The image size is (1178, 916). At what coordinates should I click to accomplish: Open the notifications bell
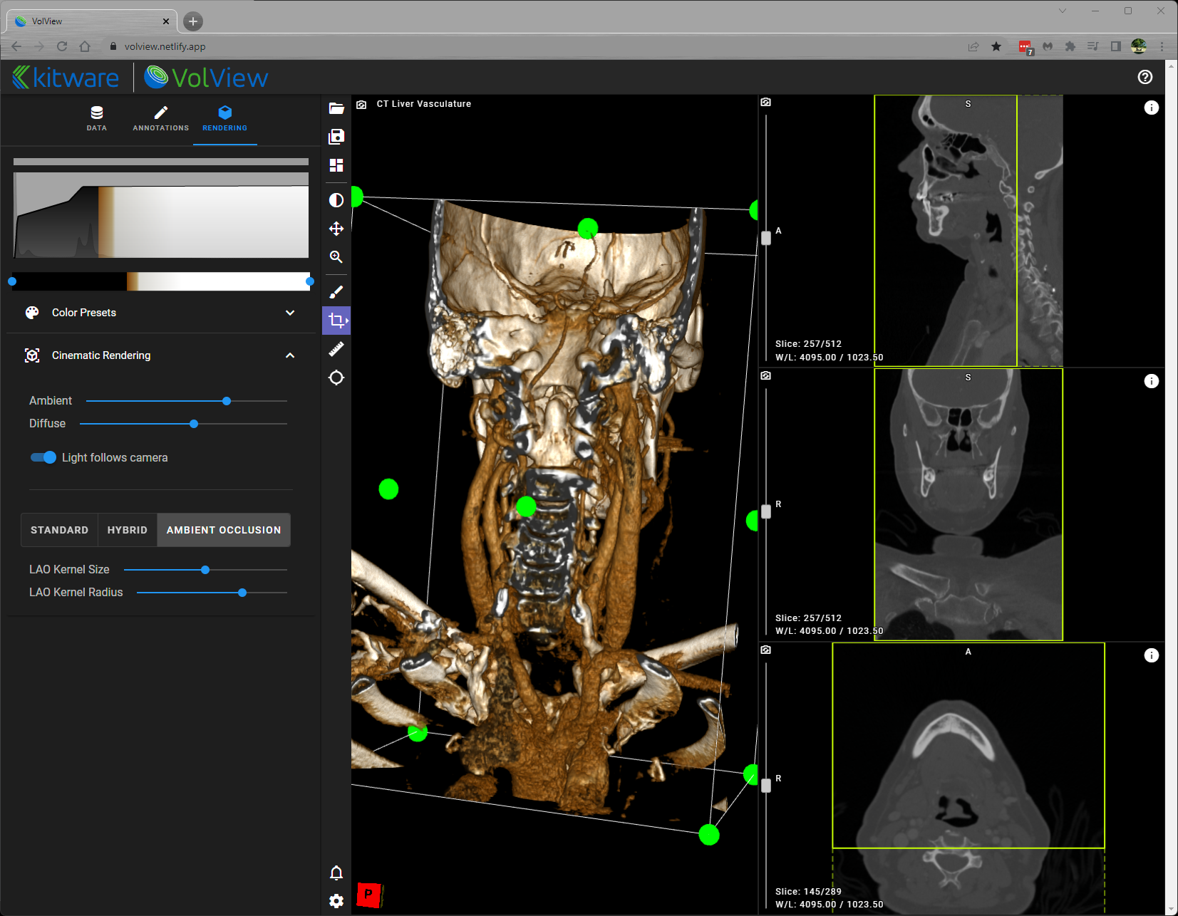point(336,873)
